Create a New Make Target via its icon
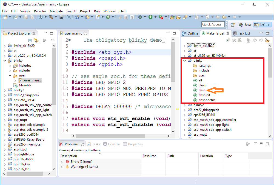274x185 pixels. tap(228, 40)
